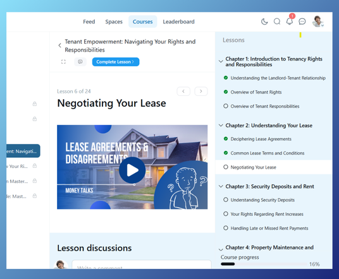
Task: Open the Spaces tab
Action: (x=114, y=21)
